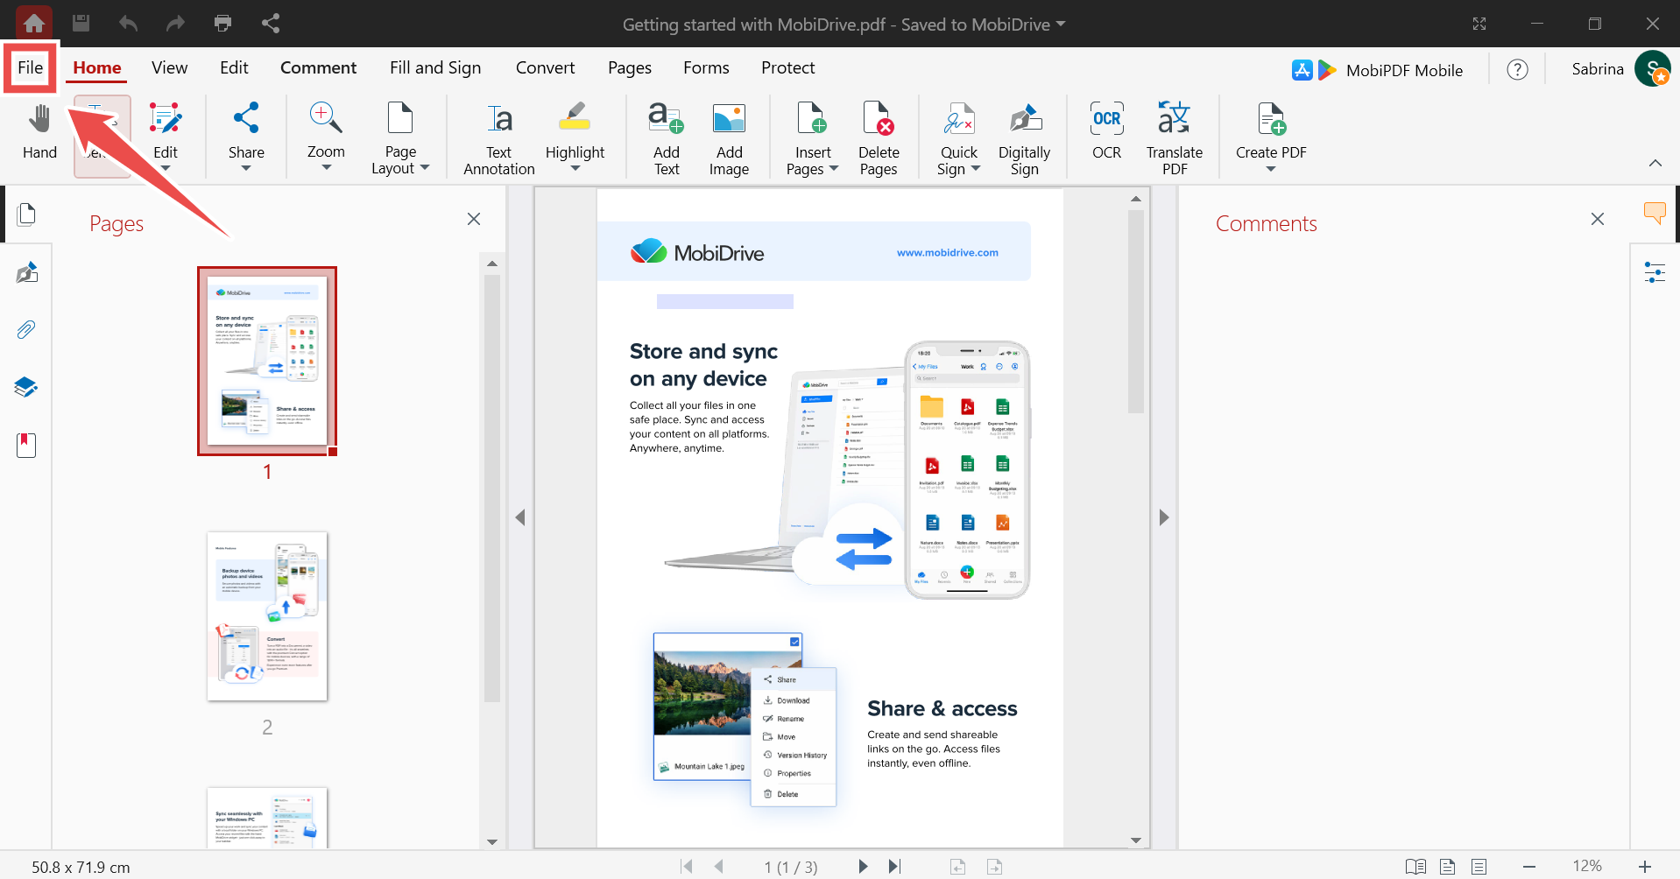Open the File menu

30,67
